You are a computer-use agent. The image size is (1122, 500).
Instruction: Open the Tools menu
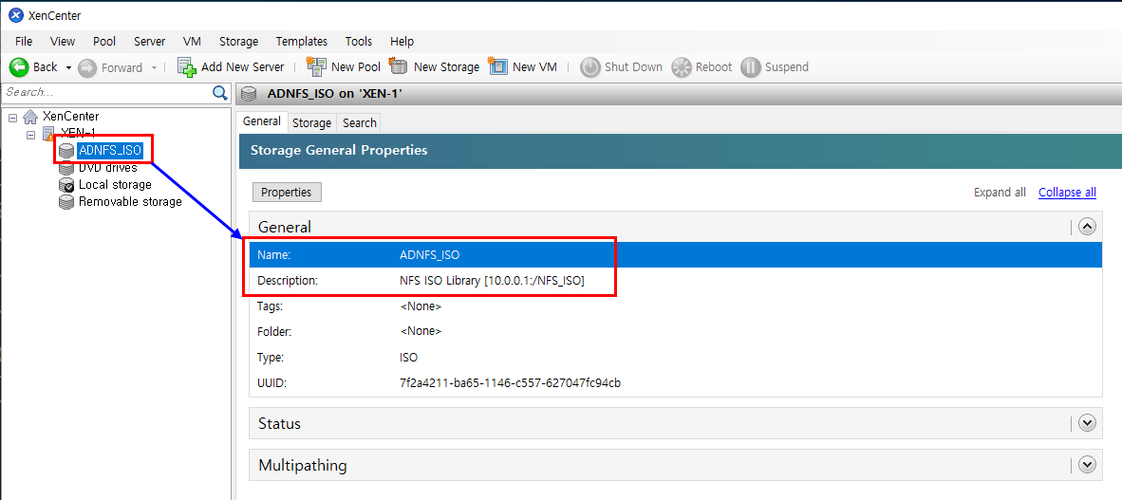tap(359, 42)
